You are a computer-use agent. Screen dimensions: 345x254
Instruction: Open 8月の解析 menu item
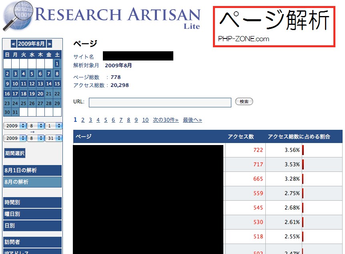coord(32,182)
